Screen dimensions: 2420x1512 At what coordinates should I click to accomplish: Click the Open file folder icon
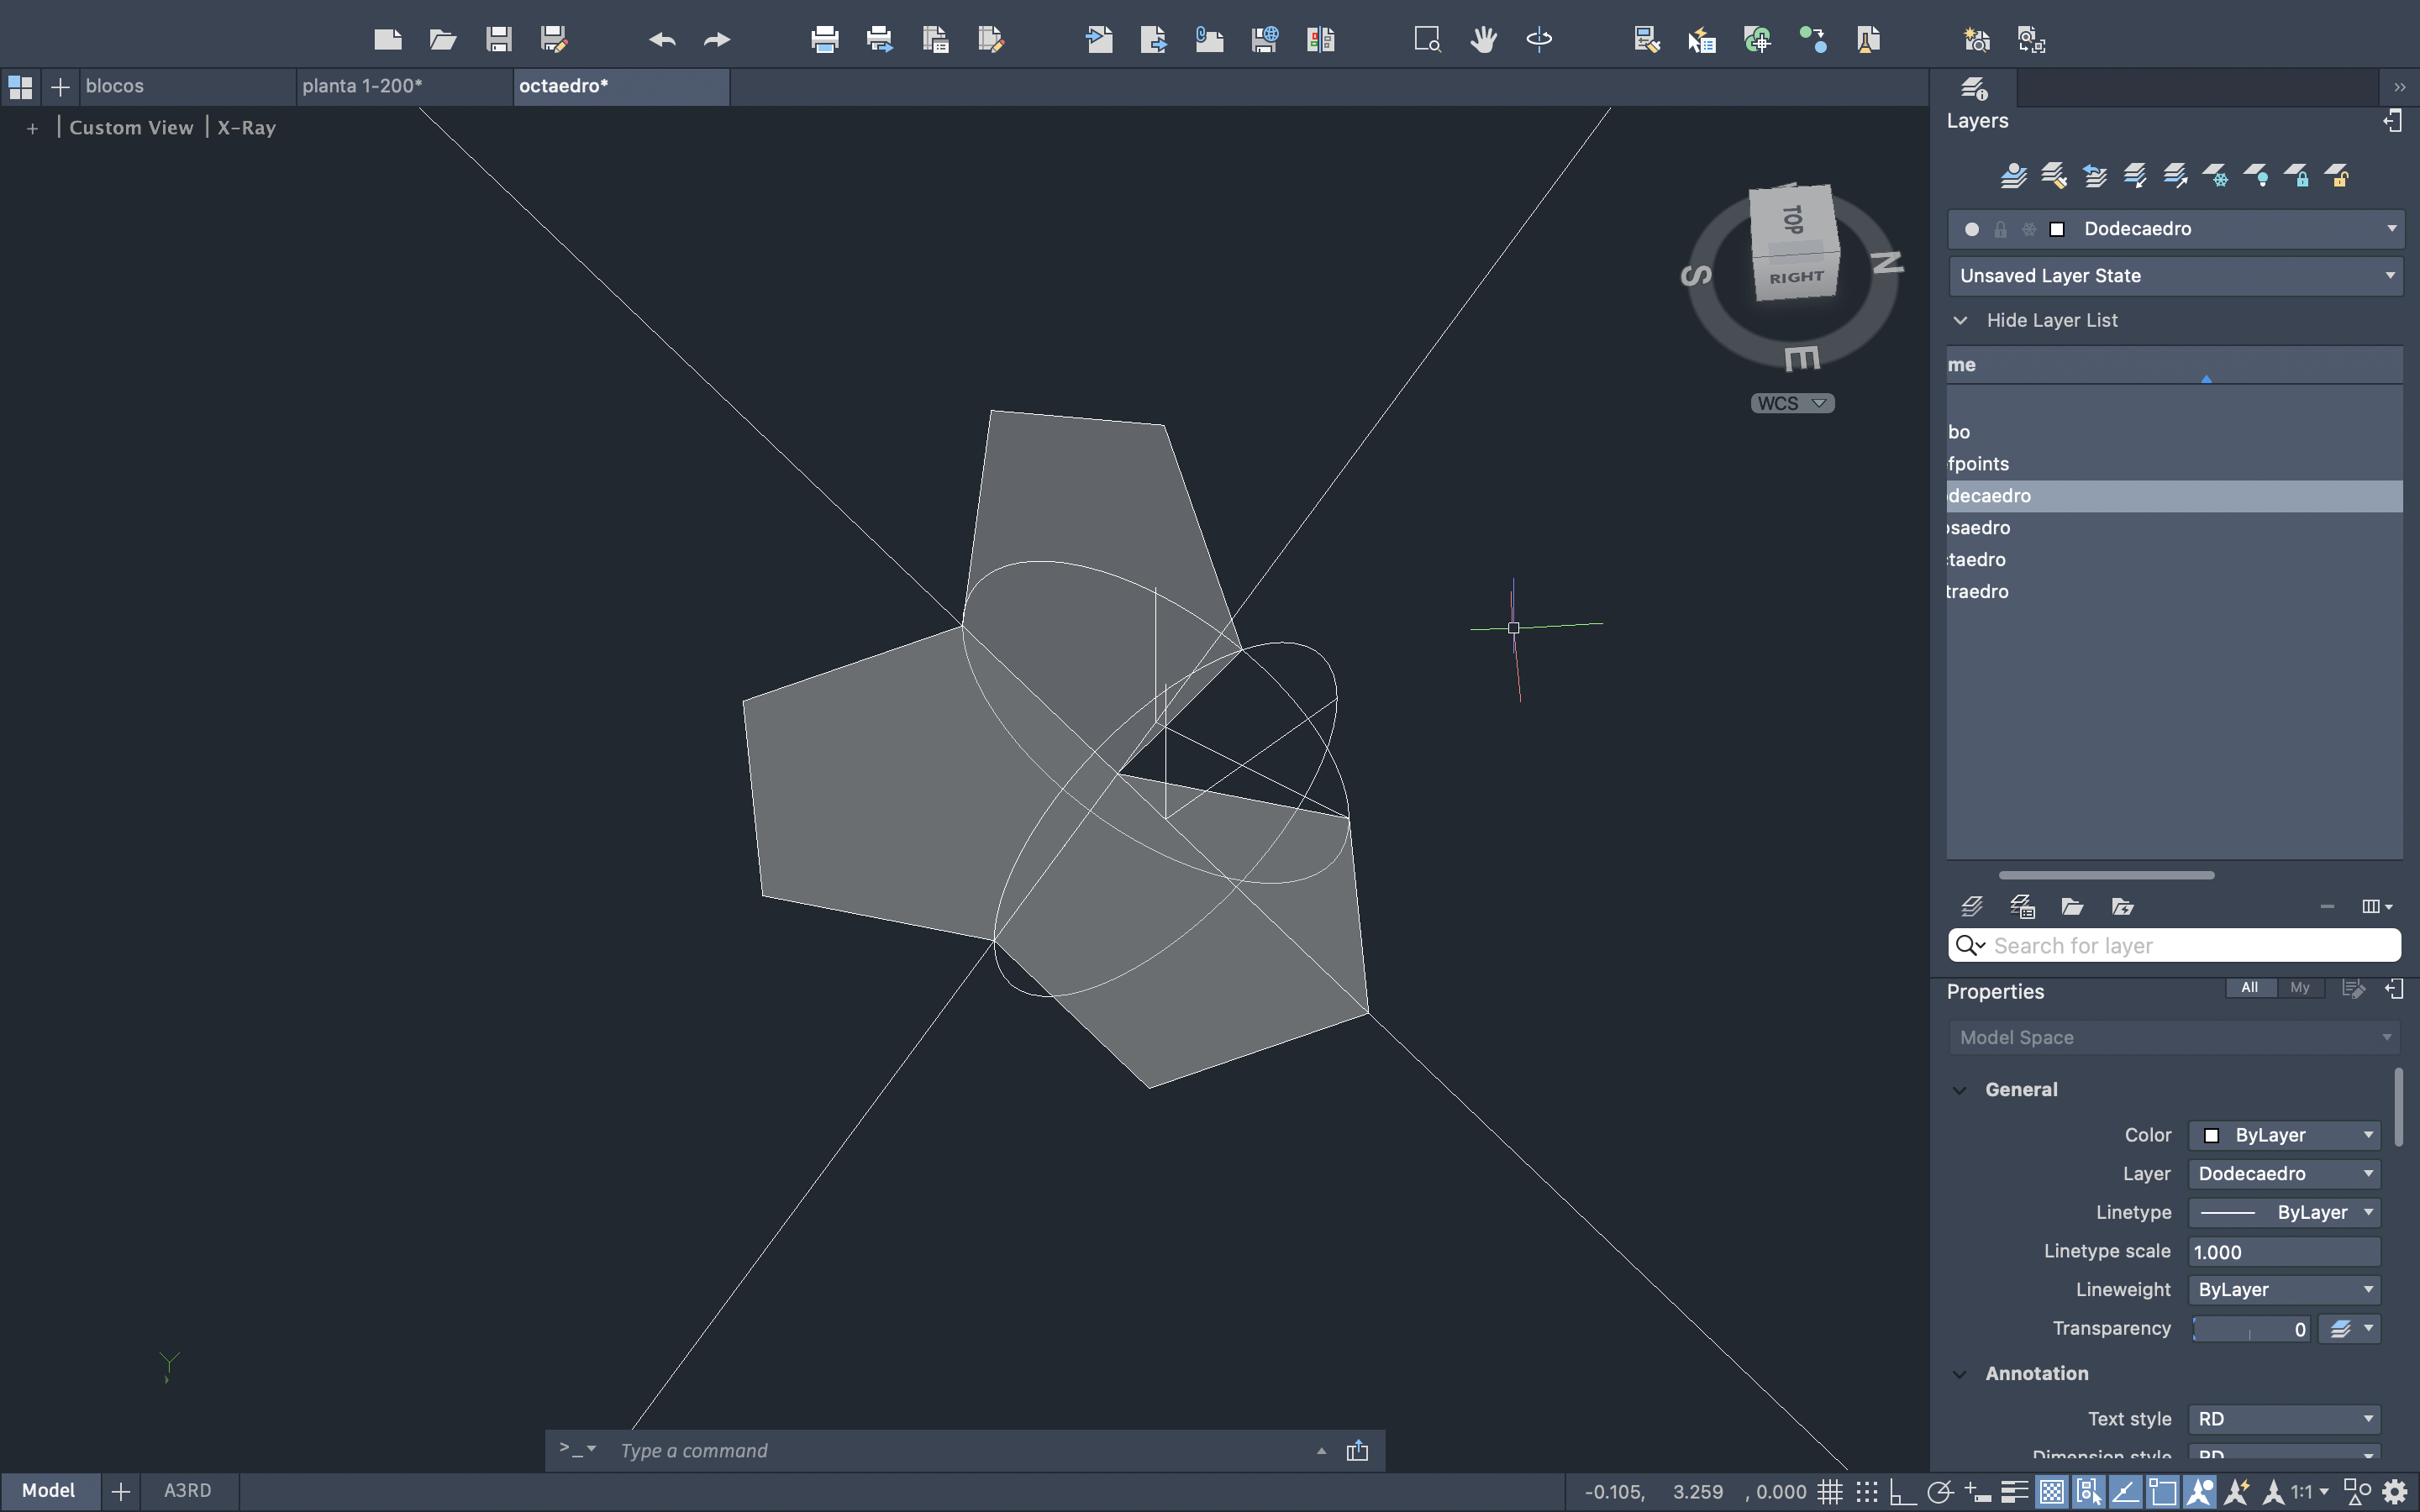tap(442, 40)
